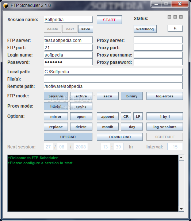Click the Proxy password field
The image size is (191, 221).
click(158, 62)
